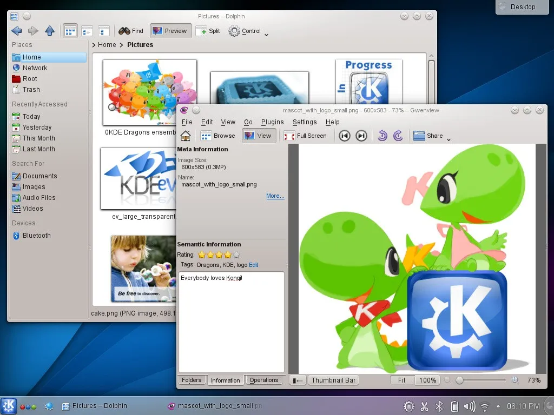Toggle the Thumbnail Bar button
The height and width of the screenshot is (415, 554).
click(333, 380)
